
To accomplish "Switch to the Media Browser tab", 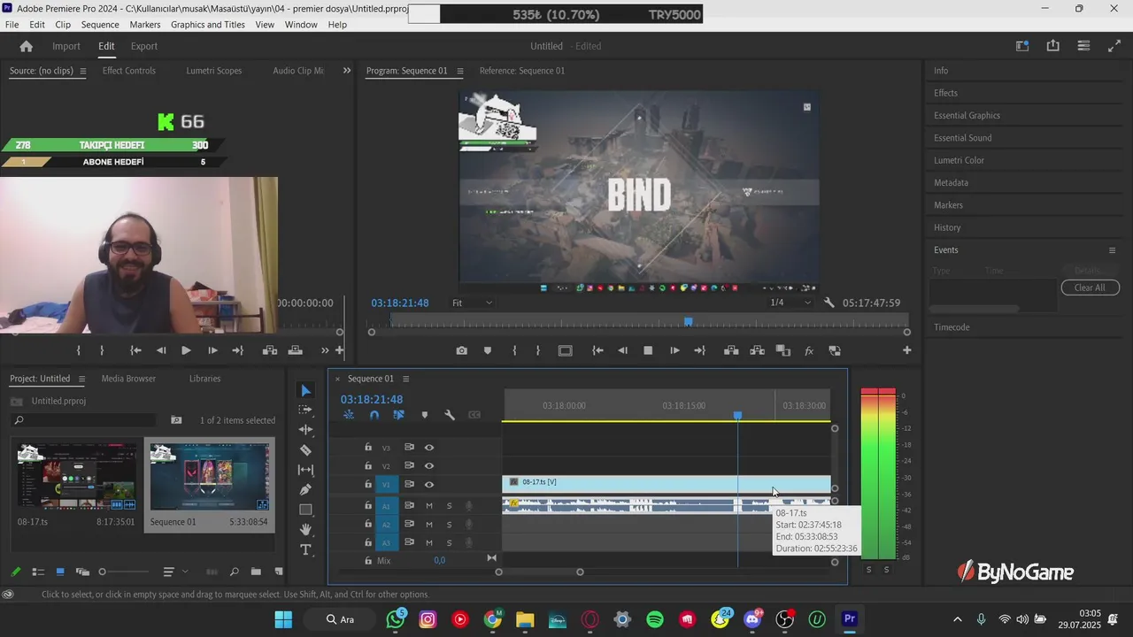I will 128,379.
